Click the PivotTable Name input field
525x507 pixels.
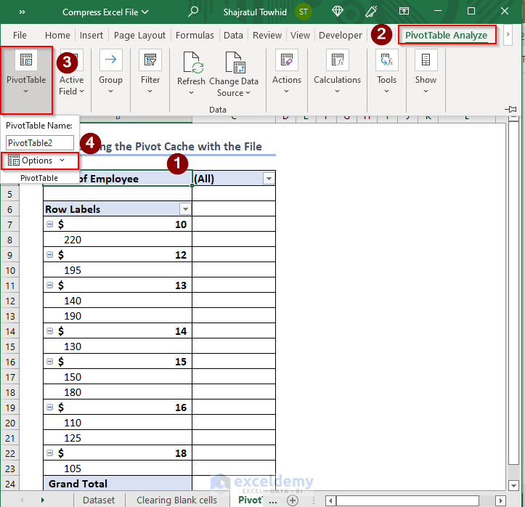(x=40, y=142)
